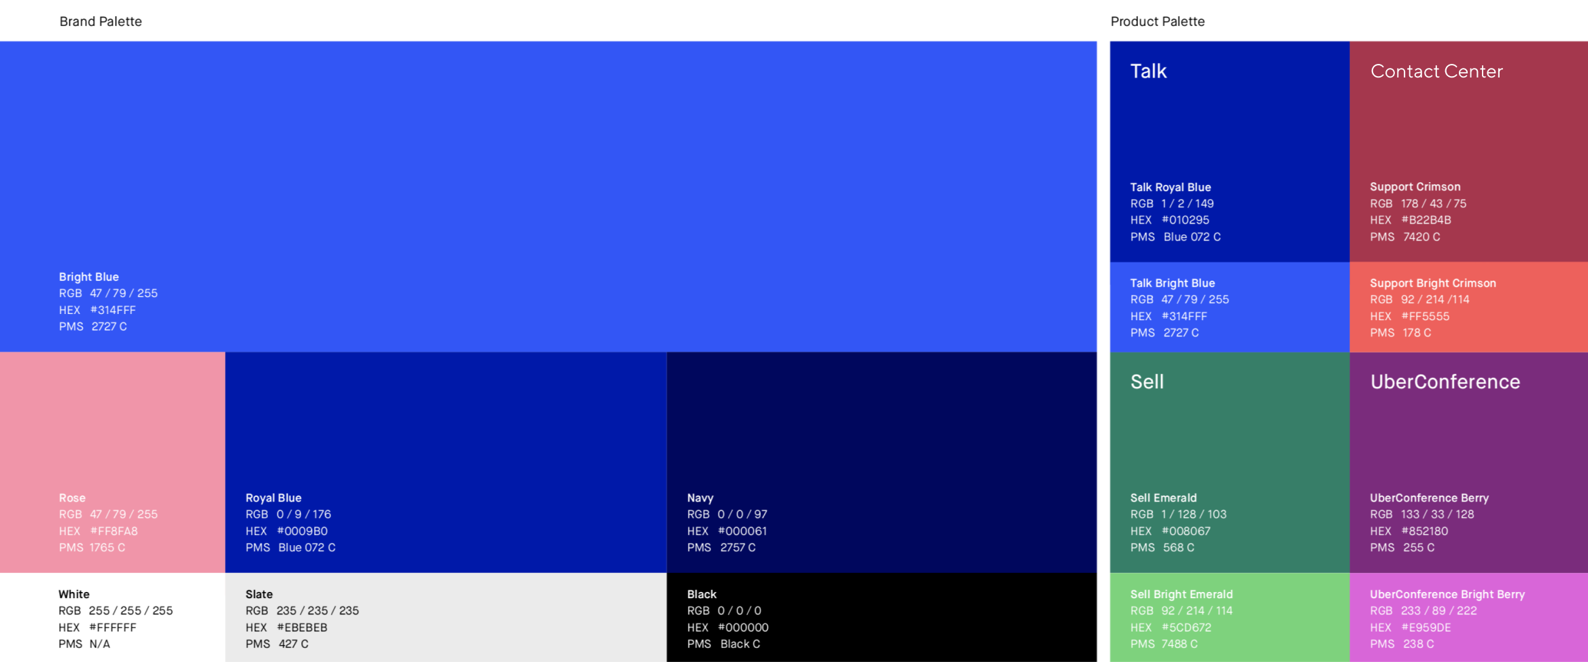Click RGB value '0 / 9 / 176'

[304, 515]
